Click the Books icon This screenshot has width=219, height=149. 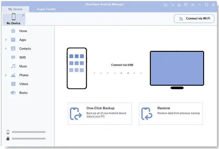pyautogui.click(x=13, y=93)
